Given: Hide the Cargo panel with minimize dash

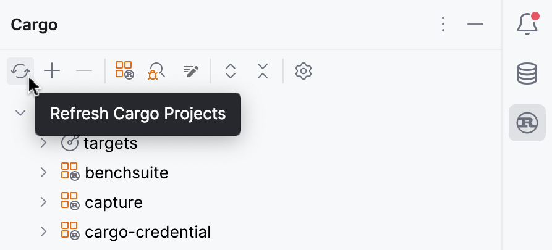Looking at the screenshot, I should [475, 24].
